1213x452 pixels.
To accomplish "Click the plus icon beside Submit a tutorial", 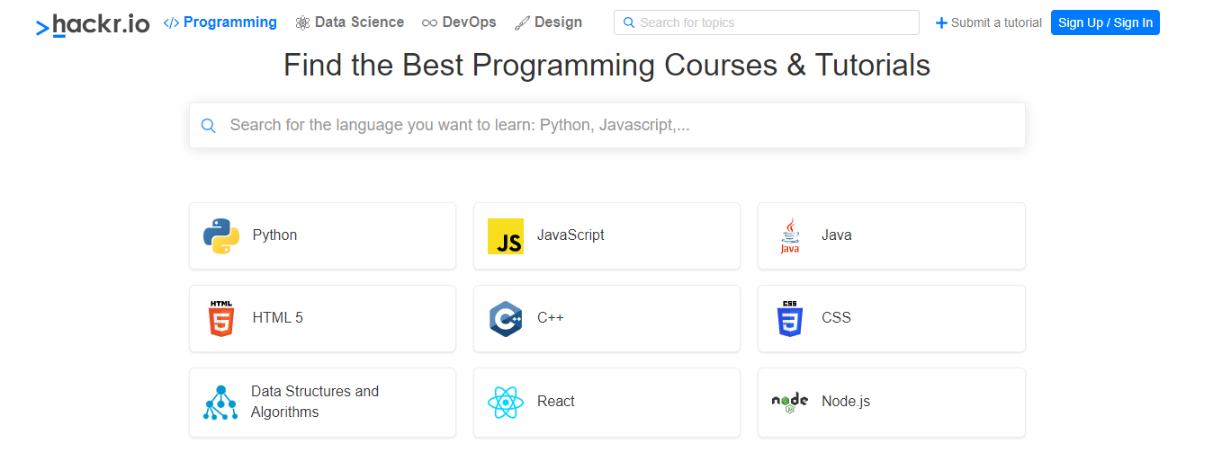I will (942, 22).
